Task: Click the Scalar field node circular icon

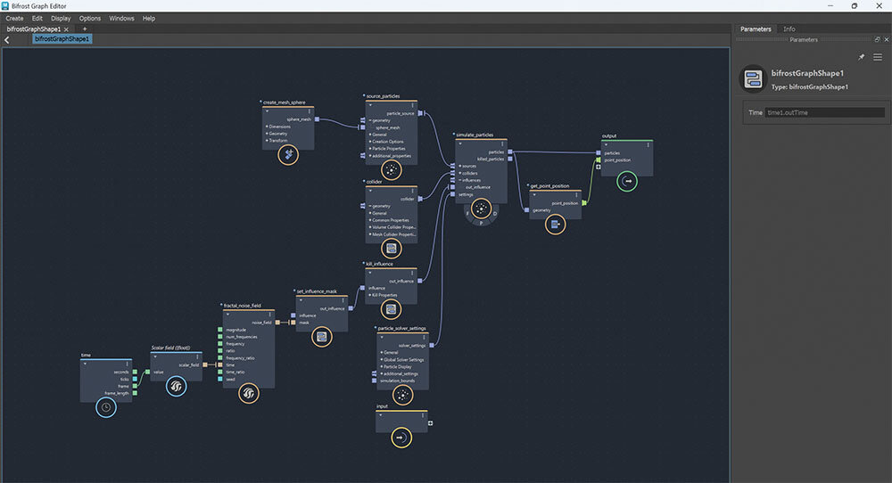Action: (x=177, y=387)
